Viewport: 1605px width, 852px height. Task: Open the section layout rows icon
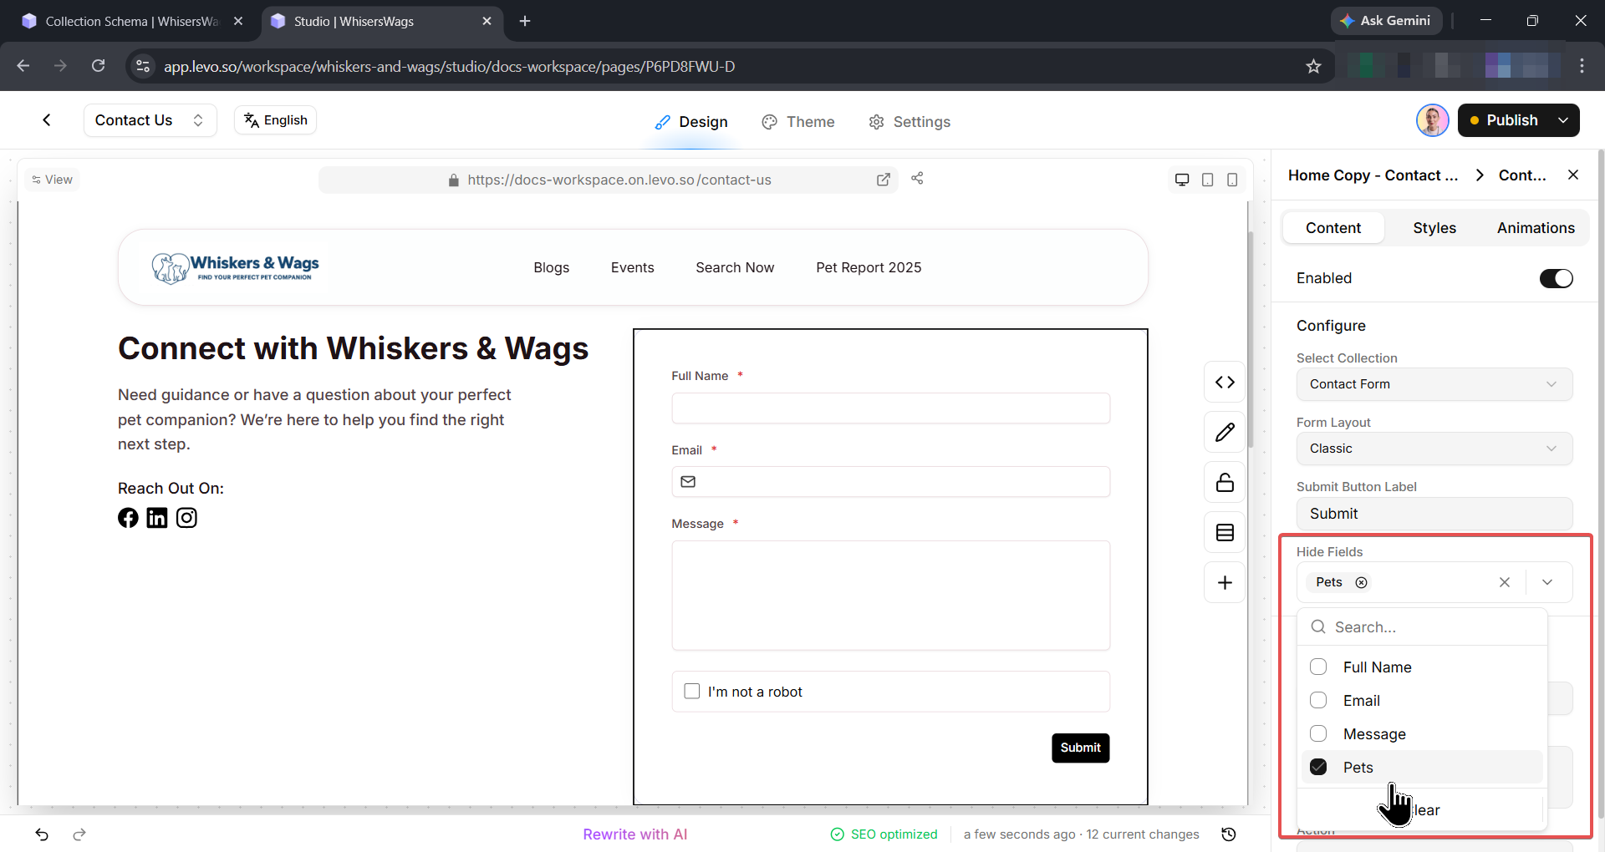pyautogui.click(x=1225, y=533)
